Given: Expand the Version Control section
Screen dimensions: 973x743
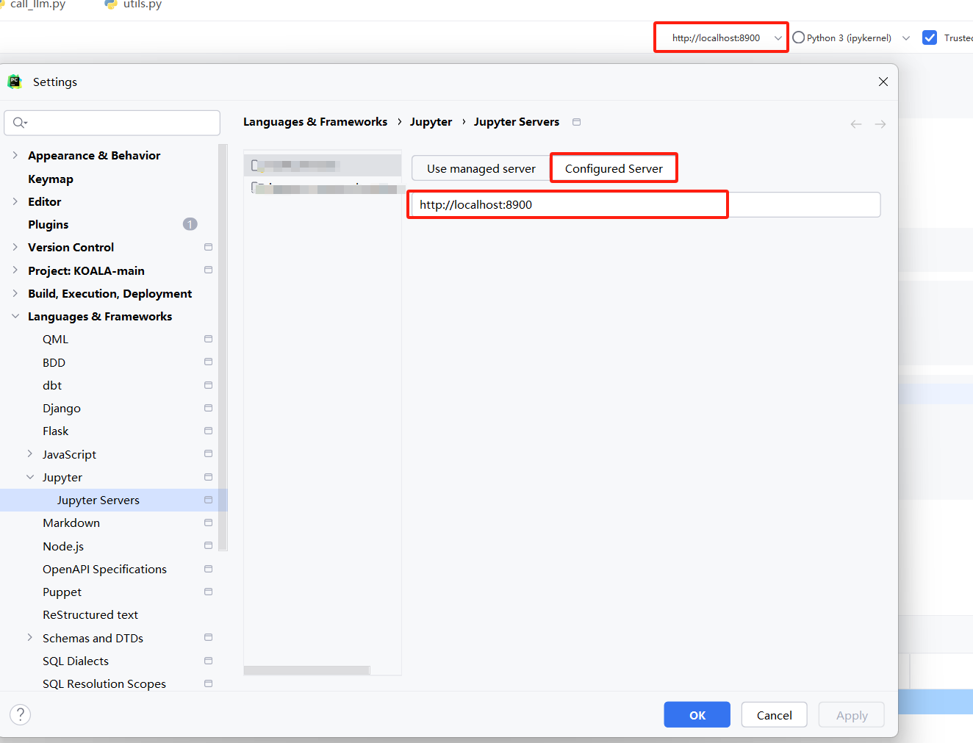Looking at the screenshot, I should [x=15, y=247].
